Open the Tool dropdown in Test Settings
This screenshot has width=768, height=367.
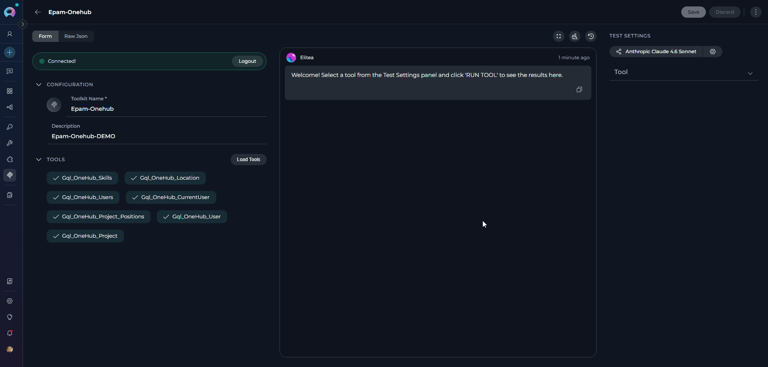pyautogui.click(x=684, y=72)
